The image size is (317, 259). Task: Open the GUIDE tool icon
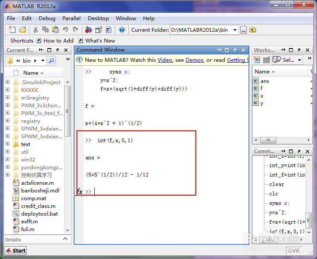[99, 30]
